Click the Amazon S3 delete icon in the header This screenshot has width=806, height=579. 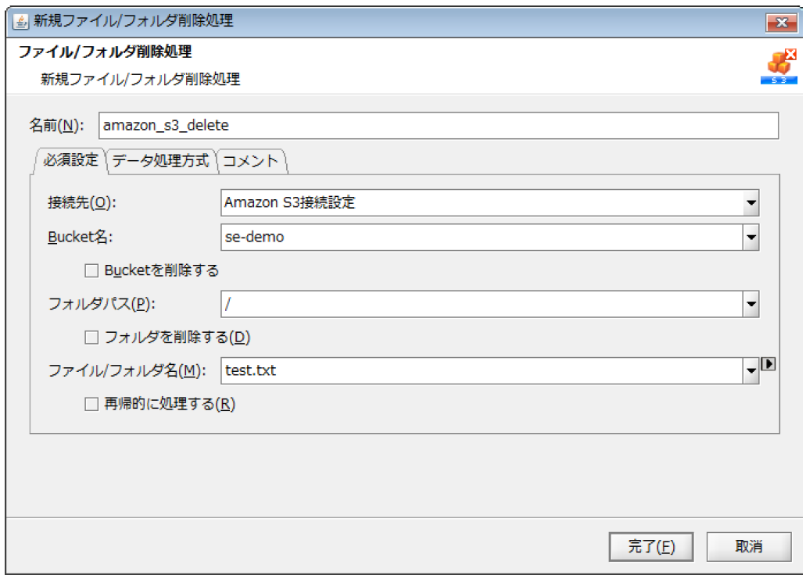click(x=778, y=68)
